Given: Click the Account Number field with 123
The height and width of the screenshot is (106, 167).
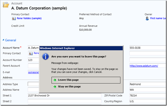Looking at the screenshot, I should pyautogui.click(x=33, y=60).
